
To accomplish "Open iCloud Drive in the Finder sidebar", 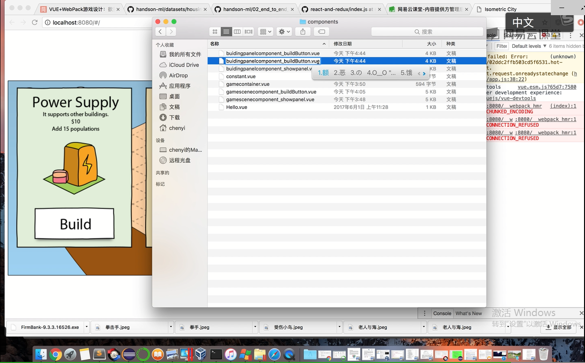I will [179, 65].
